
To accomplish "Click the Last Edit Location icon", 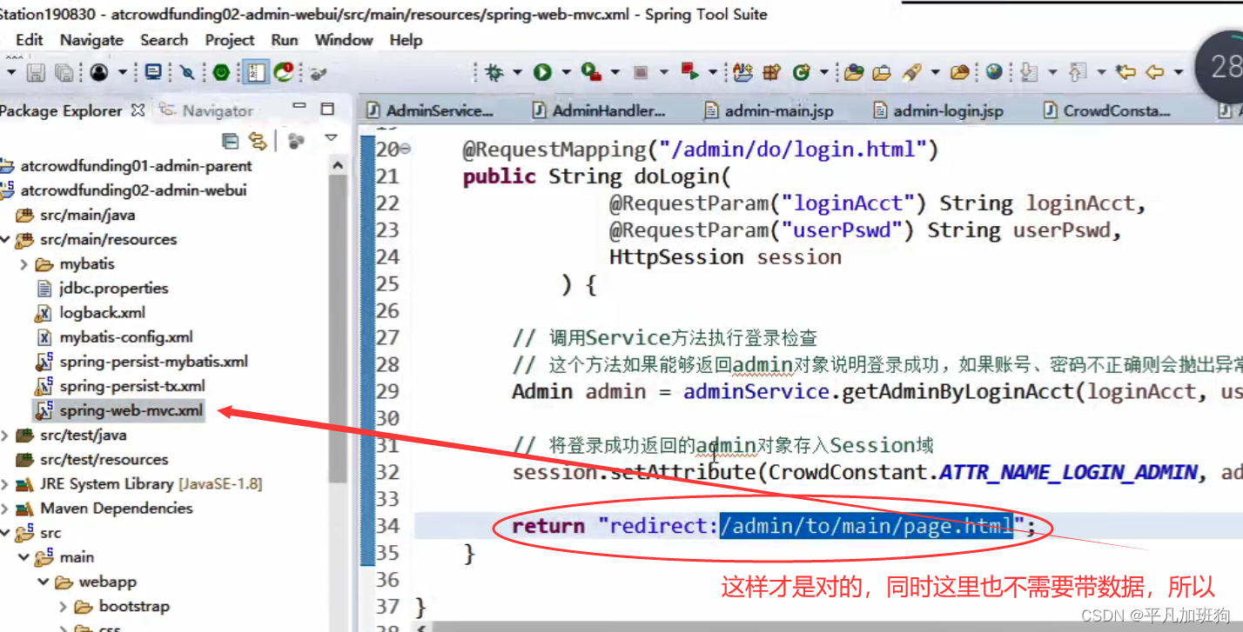I will click(x=1125, y=72).
